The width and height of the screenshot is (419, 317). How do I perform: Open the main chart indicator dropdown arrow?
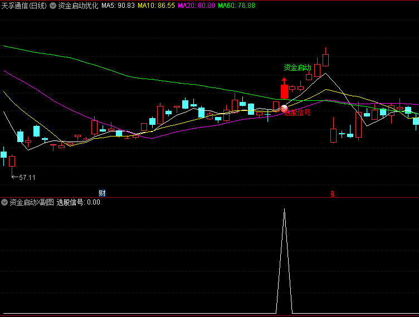[53, 6]
